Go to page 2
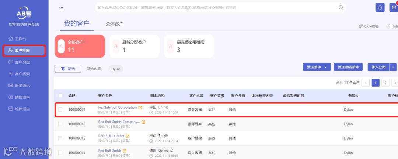This screenshot has height=159, width=398. click(x=385, y=83)
